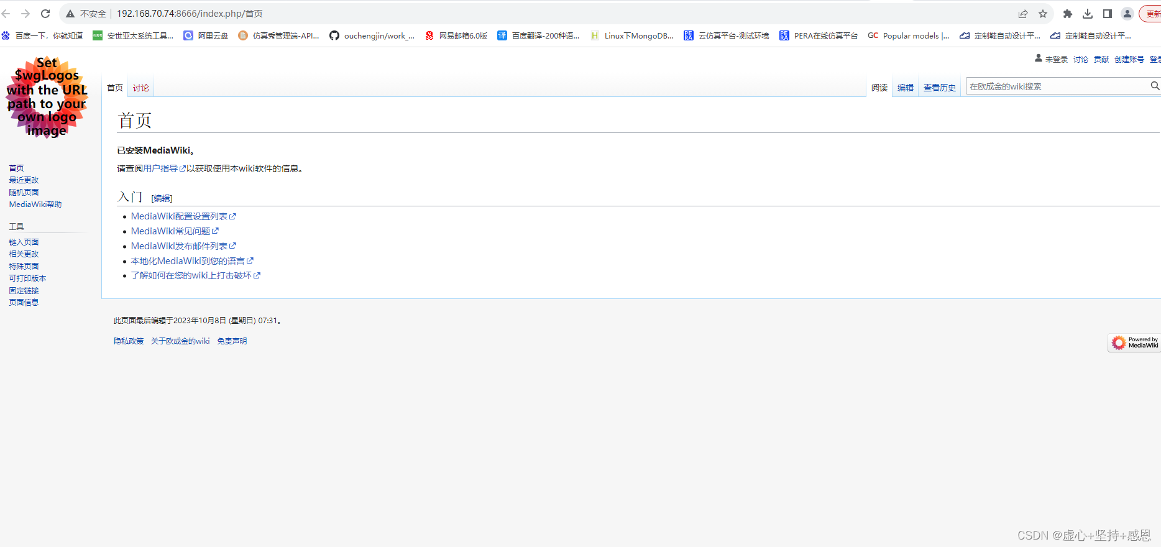The height and width of the screenshot is (547, 1161).
Task: Open 特殊页面 under 工具
Action: coord(24,266)
